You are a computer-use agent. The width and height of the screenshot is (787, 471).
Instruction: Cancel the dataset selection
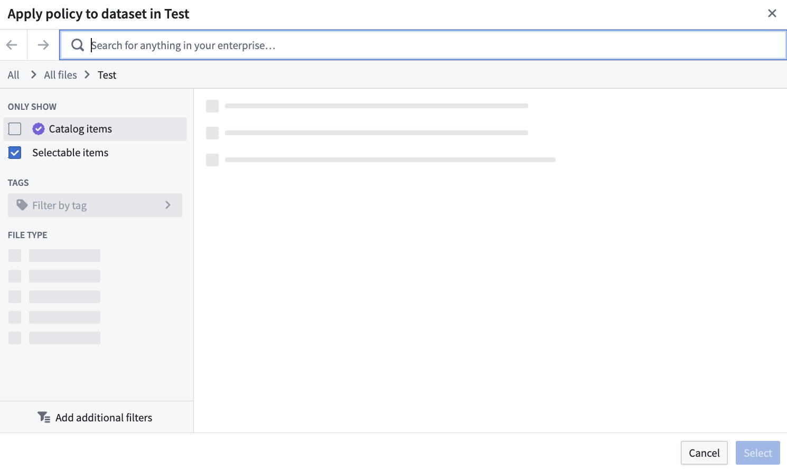tap(704, 453)
